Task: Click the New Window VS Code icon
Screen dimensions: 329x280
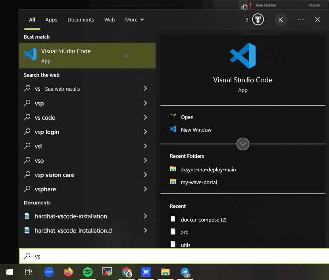Action: coord(173,129)
